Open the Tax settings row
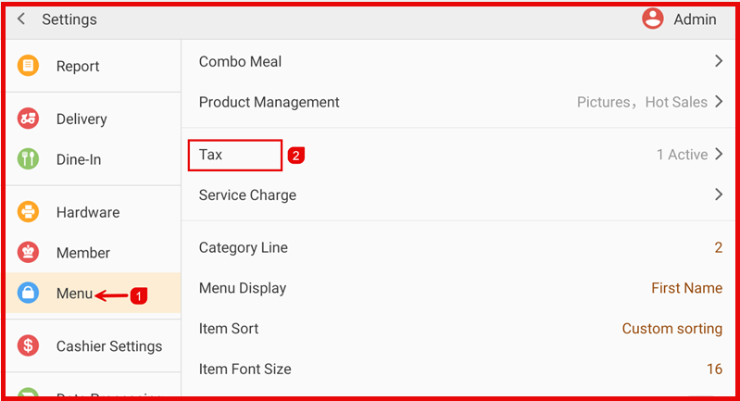740x401 pixels. (234, 155)
